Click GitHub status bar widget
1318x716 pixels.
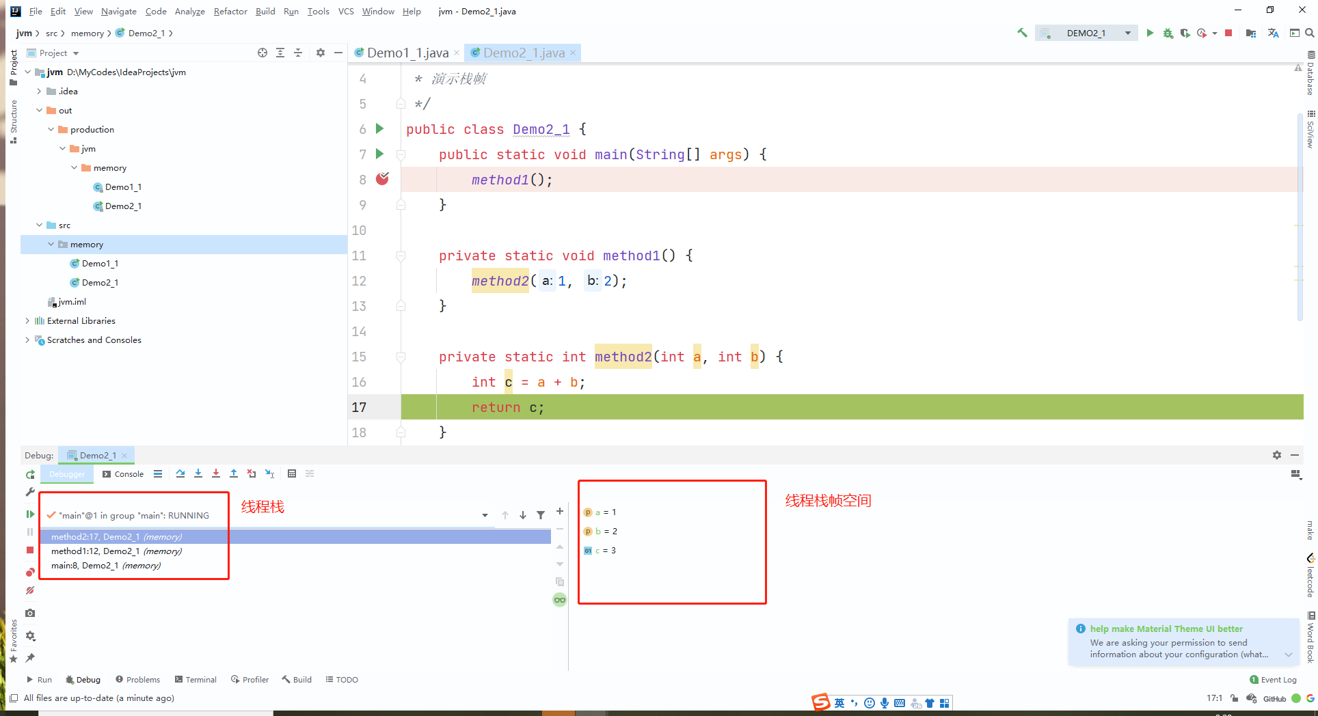[x=1274, y=698]
